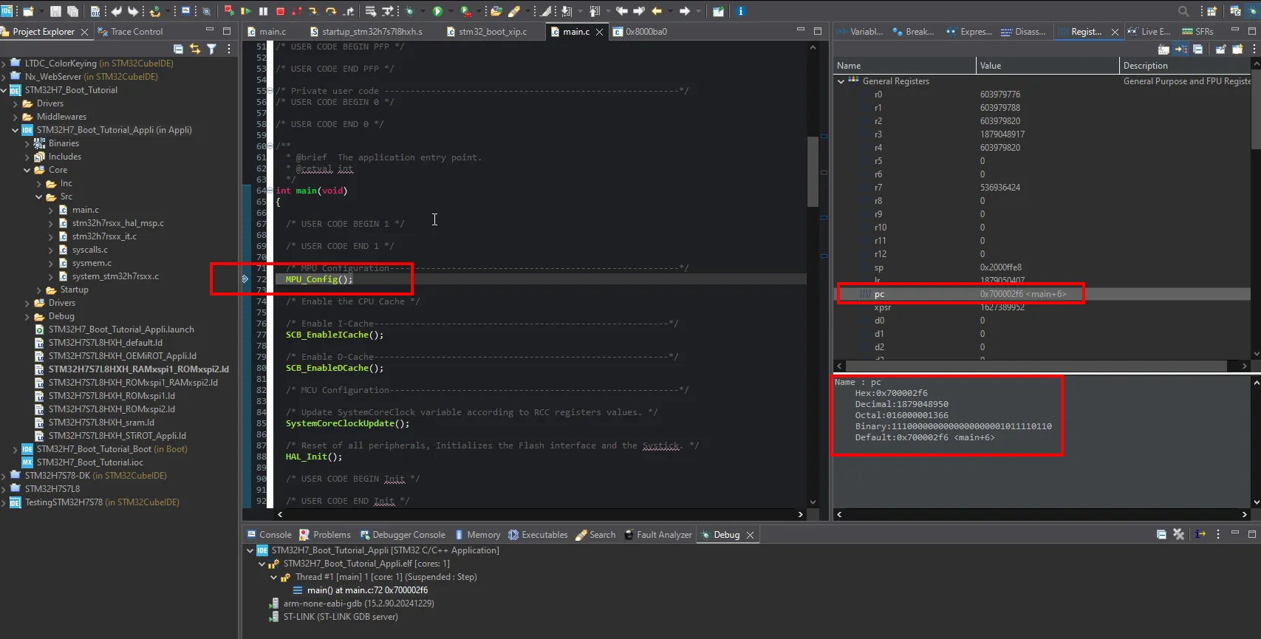Viewport: 1261px width, 639px height.
Task: Switch to the Variables tab
Action: click(x=860, y=32)
